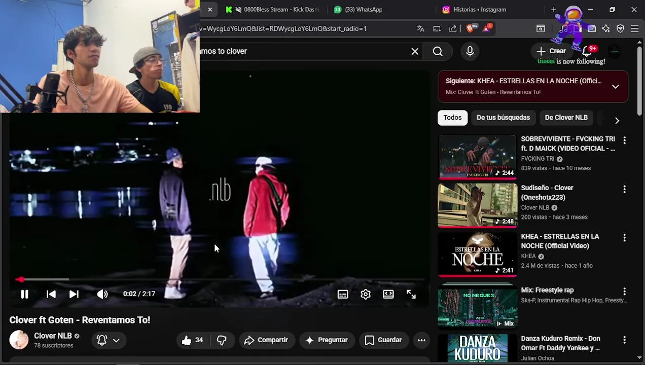Open the page translate icon

coord(420,29)
